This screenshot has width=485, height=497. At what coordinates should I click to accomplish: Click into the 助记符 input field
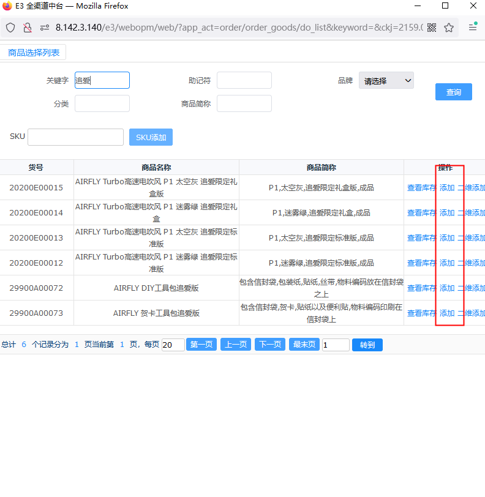pyautogui.click(x=244, y=80)
